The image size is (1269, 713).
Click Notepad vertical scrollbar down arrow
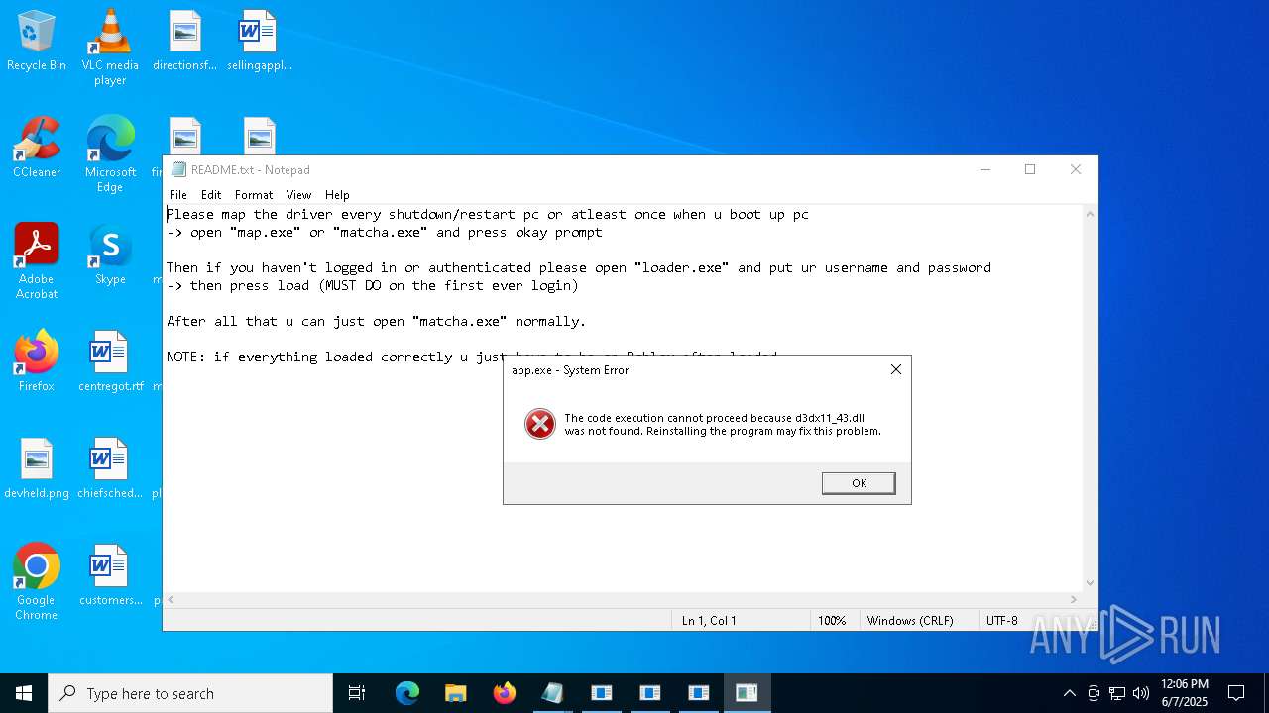(1091, 583)
